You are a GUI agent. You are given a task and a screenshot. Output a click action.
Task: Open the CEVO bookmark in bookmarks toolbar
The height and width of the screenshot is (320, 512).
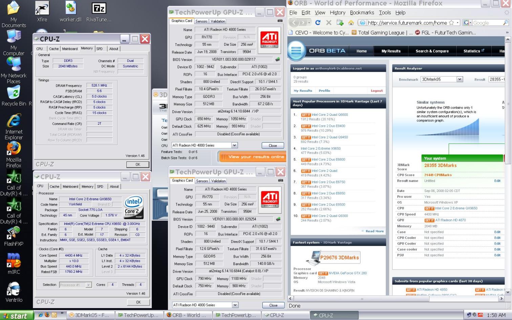tap(318, 33)
